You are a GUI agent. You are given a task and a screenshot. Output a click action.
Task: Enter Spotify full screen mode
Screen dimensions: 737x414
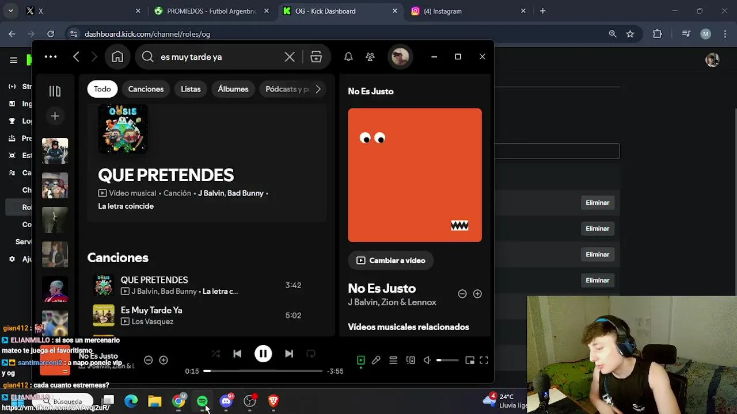click(x=484, y=361)
